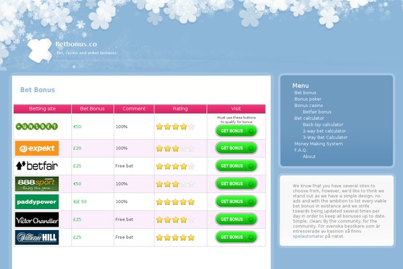
Task: Open About in the menu
Action: point(309,156)
